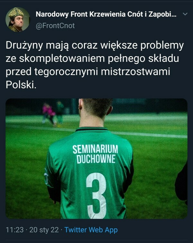Image resolution: width=193 pixels, height=243 pixels.
Task: Open the Twitter Web App source link
Action: pos(91,230)
